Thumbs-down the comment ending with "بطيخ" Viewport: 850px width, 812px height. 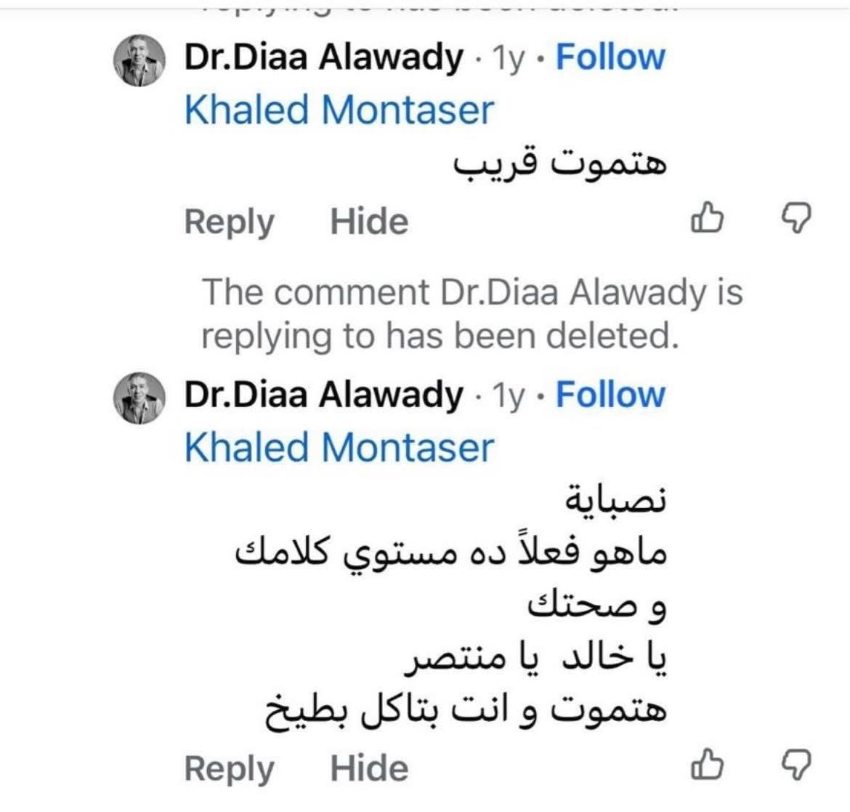pyautogui.click(x=796, y=765)
